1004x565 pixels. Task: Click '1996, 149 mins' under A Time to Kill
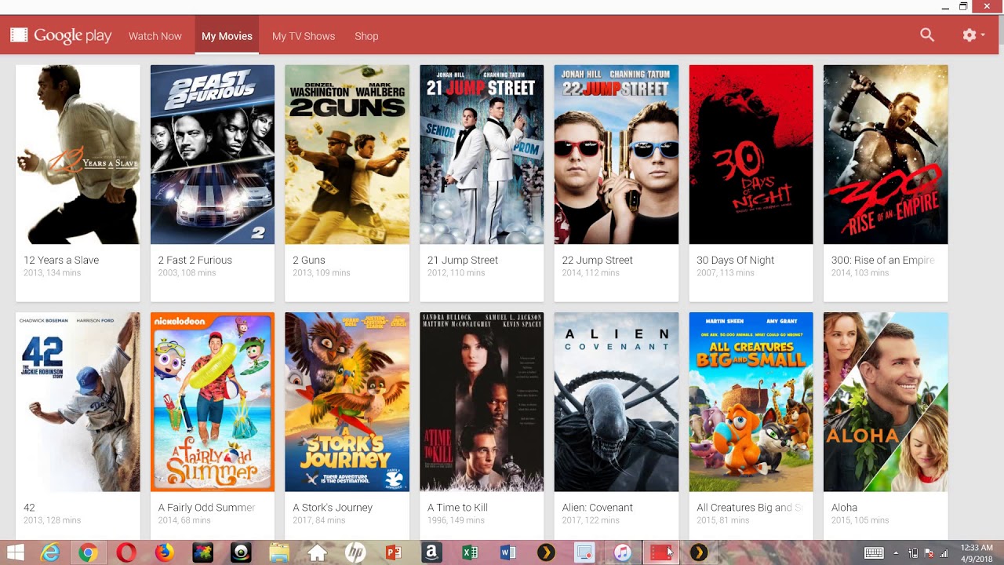point(456,520)
